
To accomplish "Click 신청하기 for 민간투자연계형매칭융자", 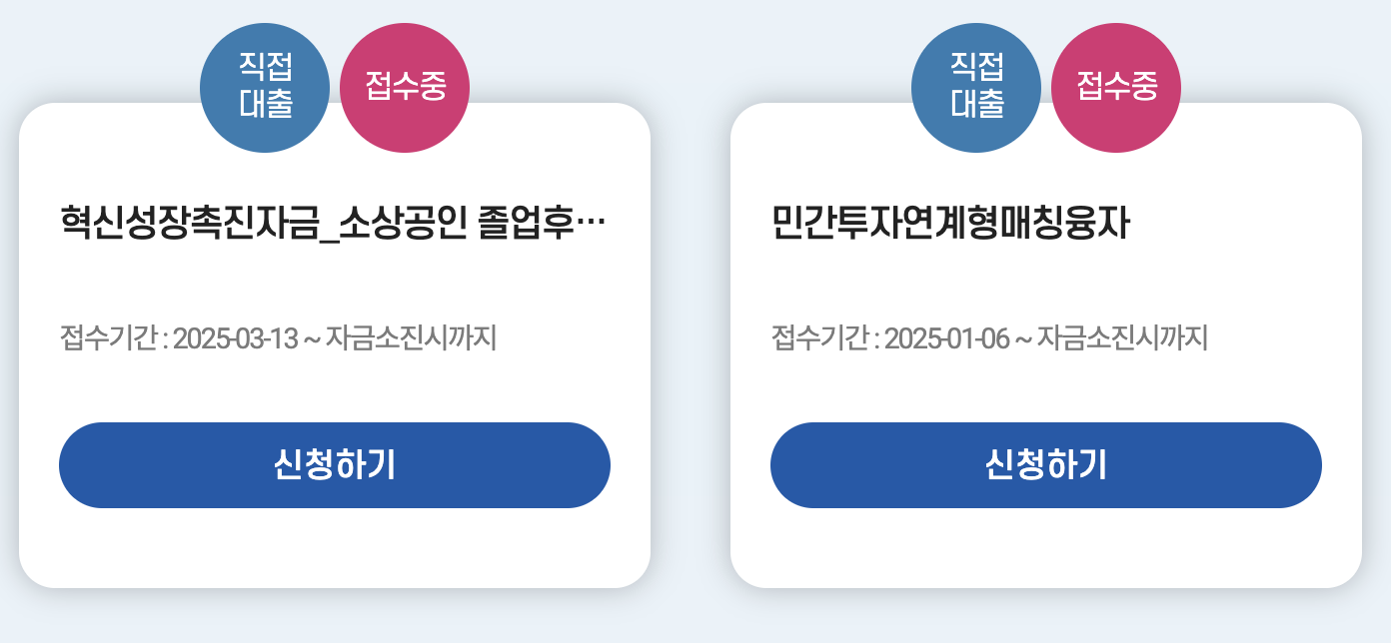I will click(x=1046, y=464).
